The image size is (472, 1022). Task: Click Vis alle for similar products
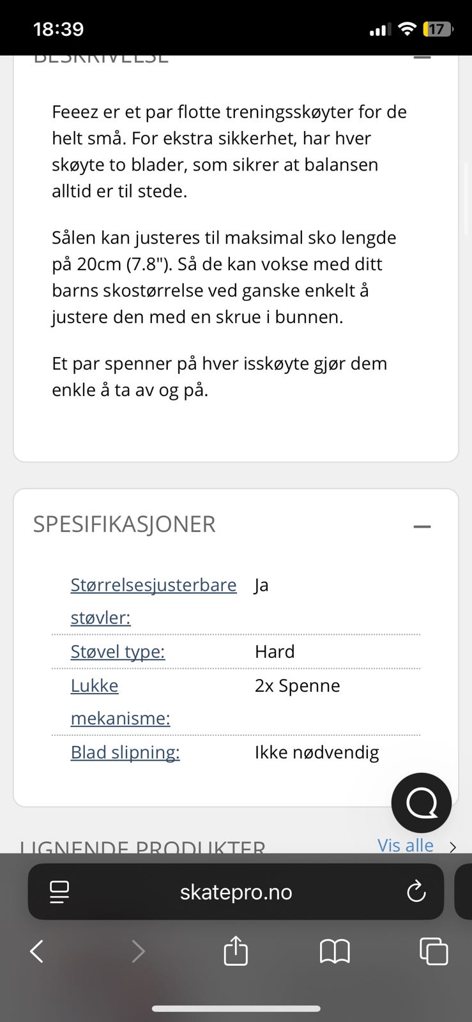[405, 845]
